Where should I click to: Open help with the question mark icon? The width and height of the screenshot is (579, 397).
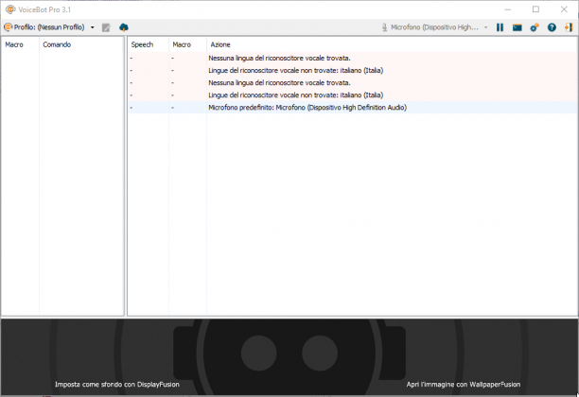(552, 27)
